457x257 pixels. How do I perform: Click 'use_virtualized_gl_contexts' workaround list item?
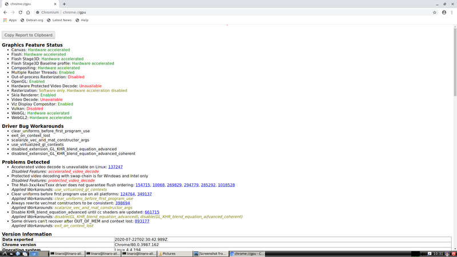pos(37,144)
